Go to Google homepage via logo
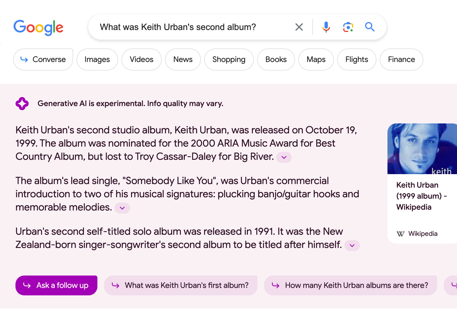This screenshot has width=457, height=313. click(38, 28)
